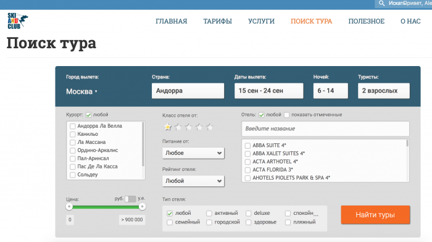Click the Ski and Club logo
The height and width of the screenshot is (242, 432).
[17, 20]
